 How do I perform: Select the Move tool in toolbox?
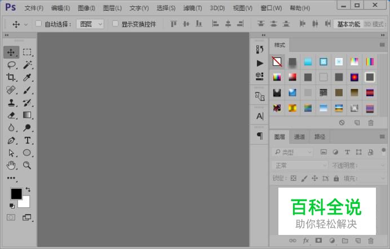tap(11, 52)
